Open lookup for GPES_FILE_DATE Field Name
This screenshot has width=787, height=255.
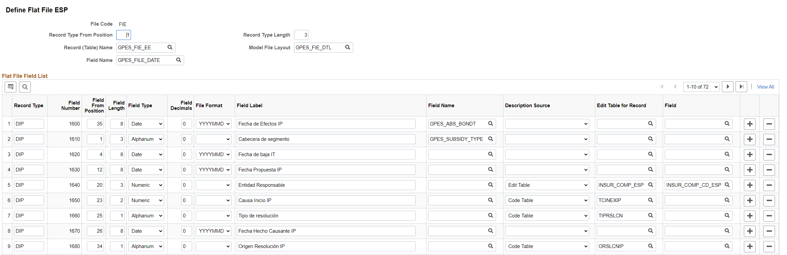tap(178, 60)
